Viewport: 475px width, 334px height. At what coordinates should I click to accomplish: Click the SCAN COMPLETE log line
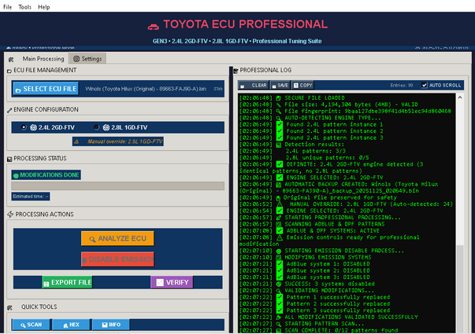[318, 330]
